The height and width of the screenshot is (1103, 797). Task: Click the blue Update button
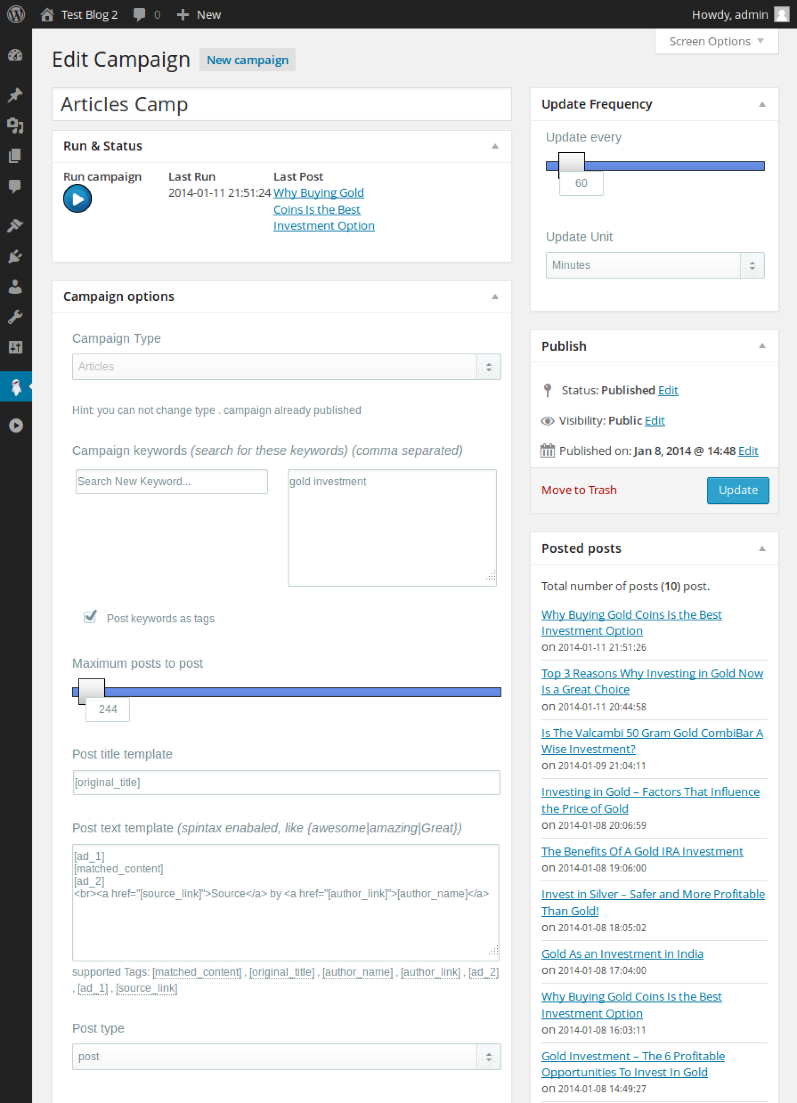tap(737, 490)
